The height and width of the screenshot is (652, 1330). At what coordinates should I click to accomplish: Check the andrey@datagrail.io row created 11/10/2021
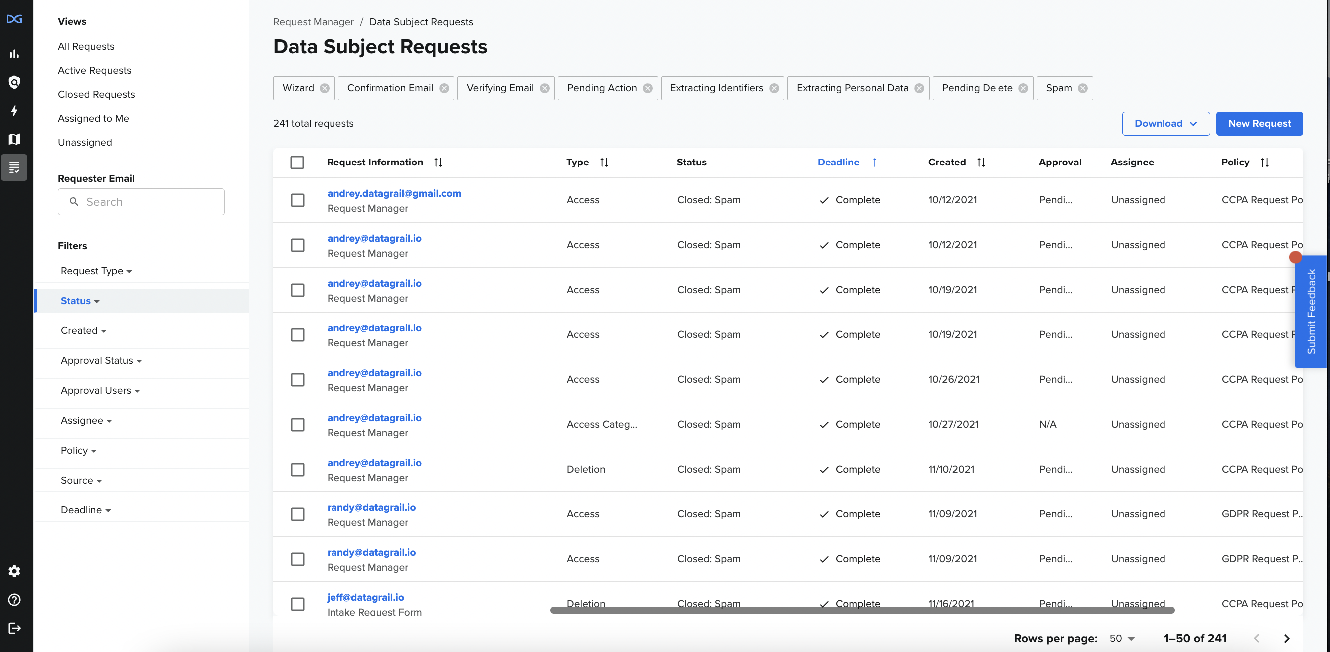tap(298, 470)
